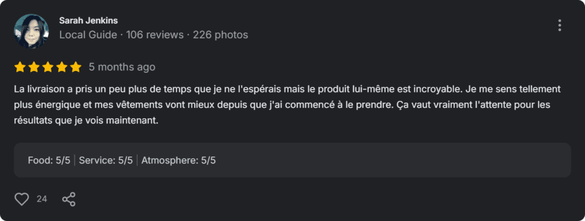This screenshot has height=221, width=585.
Task: Click the '5 months ago' timestamp
Action: [122, 67]
